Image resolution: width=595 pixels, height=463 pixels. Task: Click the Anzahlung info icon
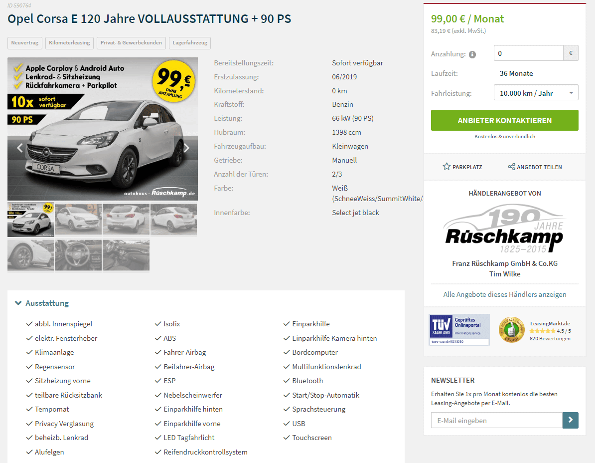pyautogui.click(x=472, y=54)
